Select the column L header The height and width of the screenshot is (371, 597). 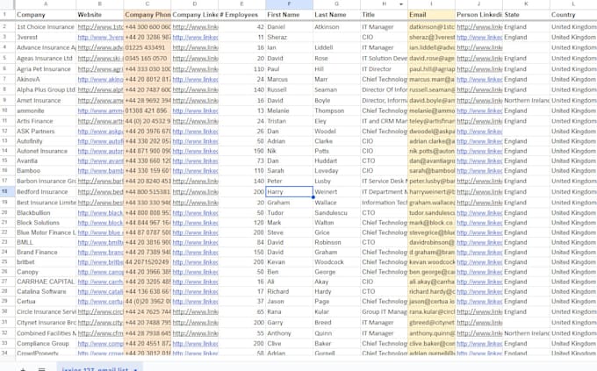[x=573, y=4]
